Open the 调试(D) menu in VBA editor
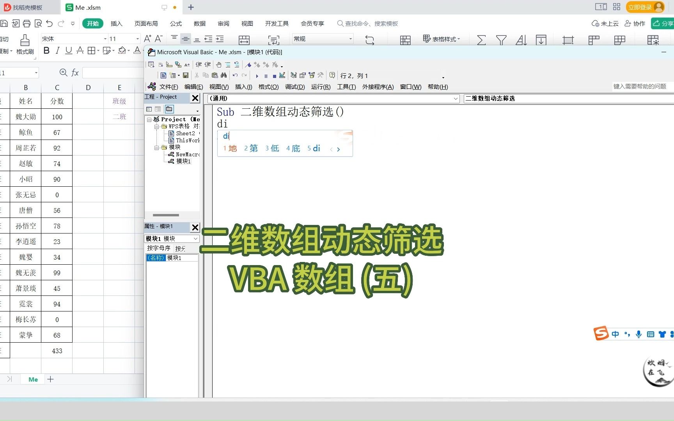674x421 pixels. (295, 87)
